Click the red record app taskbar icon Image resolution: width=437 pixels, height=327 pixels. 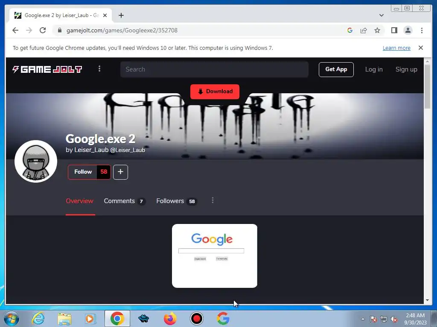pos(196,318)
